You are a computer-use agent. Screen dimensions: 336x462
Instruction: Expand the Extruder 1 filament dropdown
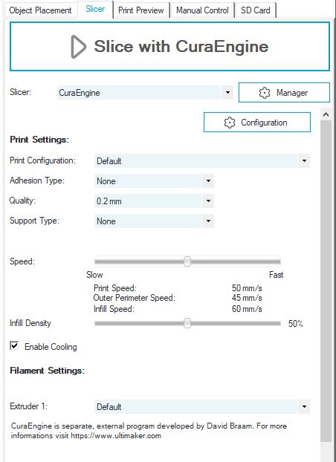point(202,406)
